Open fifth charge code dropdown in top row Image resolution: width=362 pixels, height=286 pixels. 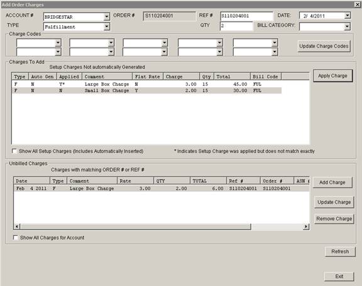[x=275, y=43]
